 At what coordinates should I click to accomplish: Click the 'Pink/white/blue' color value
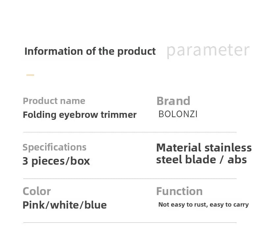(65, 205)
